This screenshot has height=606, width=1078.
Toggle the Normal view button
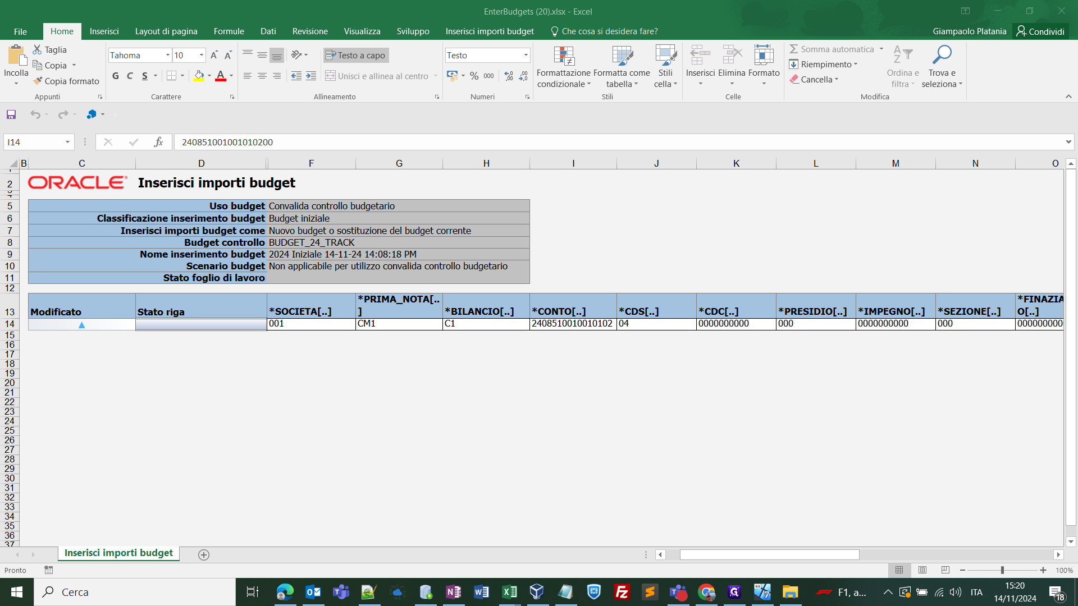click(x=899, y=570)
